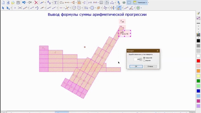
Task: Pick the red color swatch
Action: [198, 61]
